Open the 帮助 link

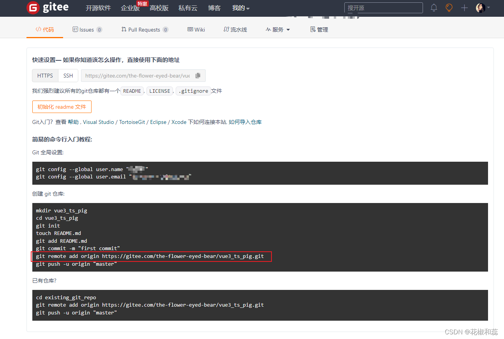73,122
